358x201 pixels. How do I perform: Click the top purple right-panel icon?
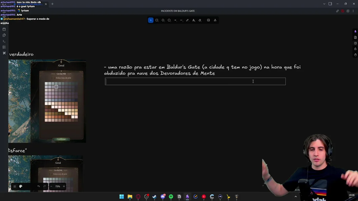(x=355, y=31)
